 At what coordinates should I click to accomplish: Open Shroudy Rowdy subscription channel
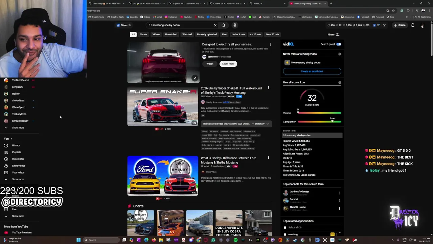[20, 121]
